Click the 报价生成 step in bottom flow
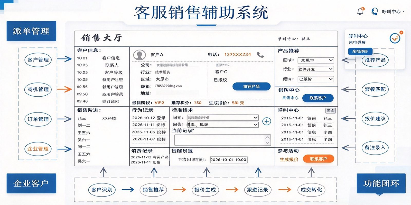Screen dimensions: 411x205 tap(205, 190)
